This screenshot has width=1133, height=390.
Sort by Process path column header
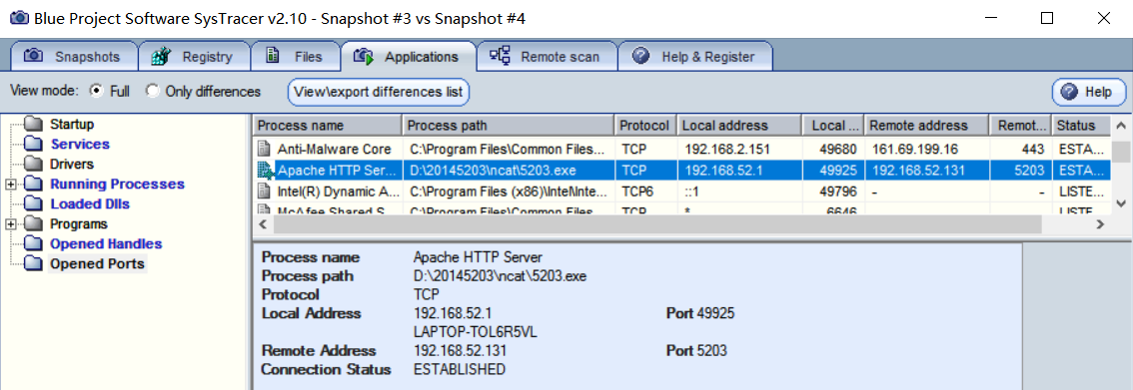coord(509,126)
